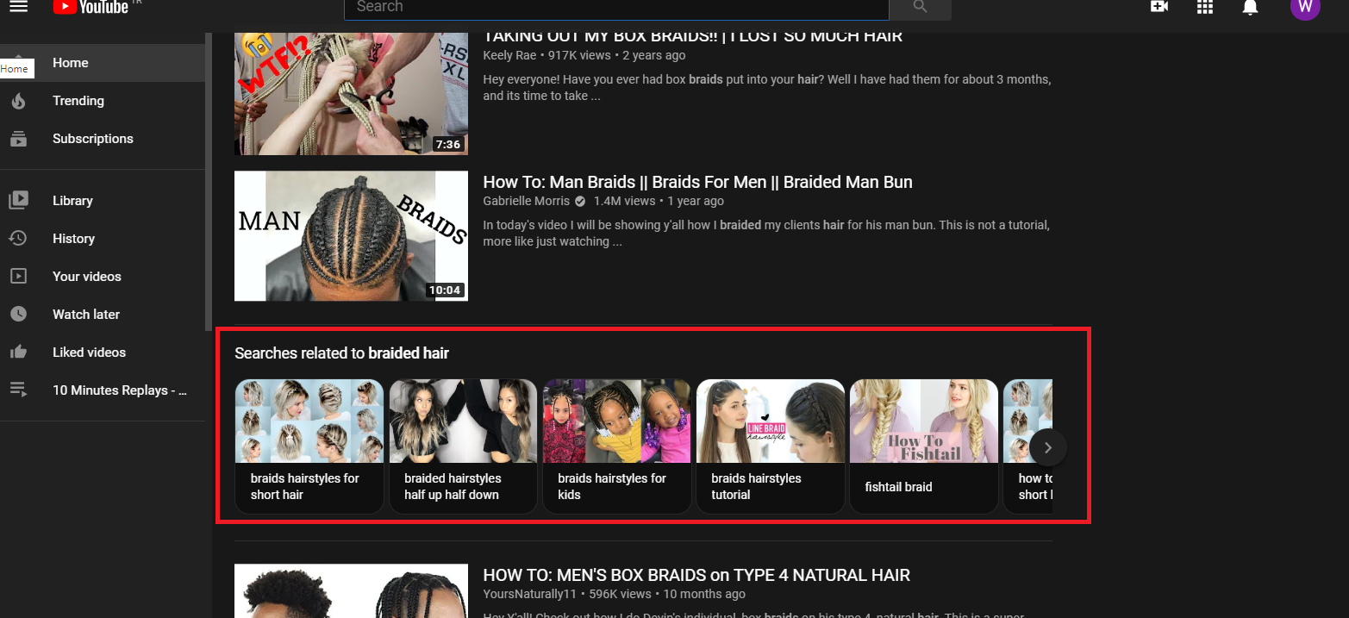Click the men's box braids type 4 thumbnail

(x=351, y=591)
